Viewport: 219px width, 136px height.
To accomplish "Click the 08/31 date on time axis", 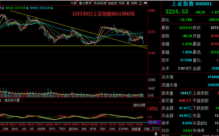I will (x=31, y=124).
